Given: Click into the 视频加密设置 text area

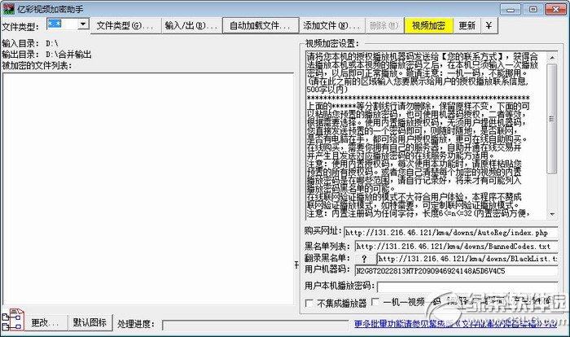Looking at the screenshot, I should (x=425, y=135).
